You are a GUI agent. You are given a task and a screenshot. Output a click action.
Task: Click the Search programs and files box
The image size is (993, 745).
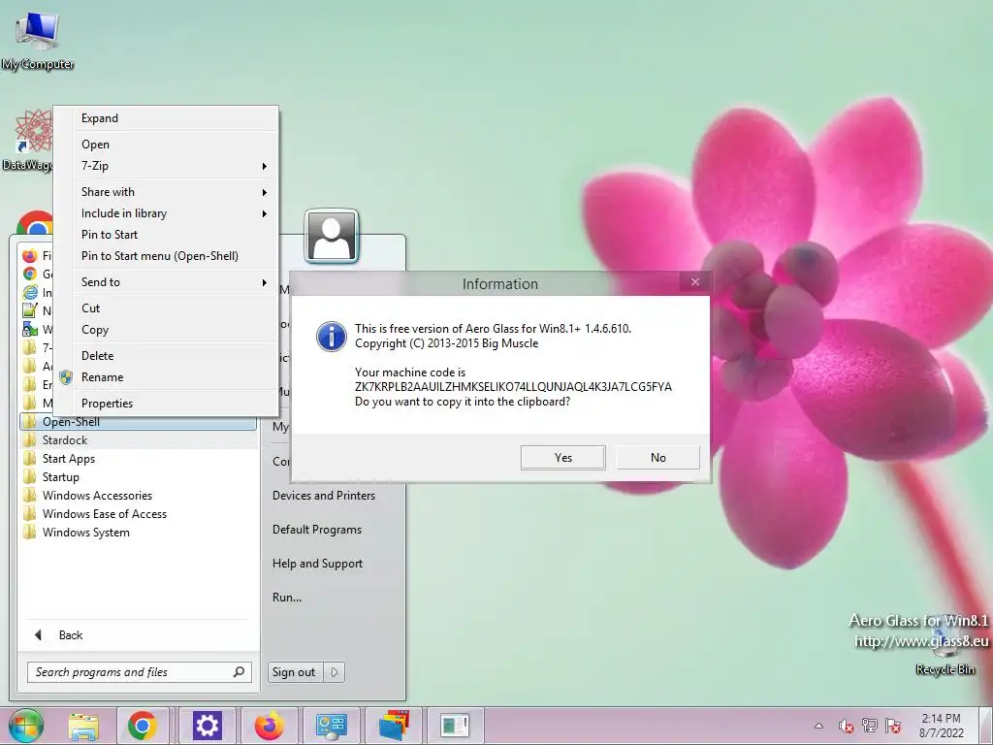140,672
